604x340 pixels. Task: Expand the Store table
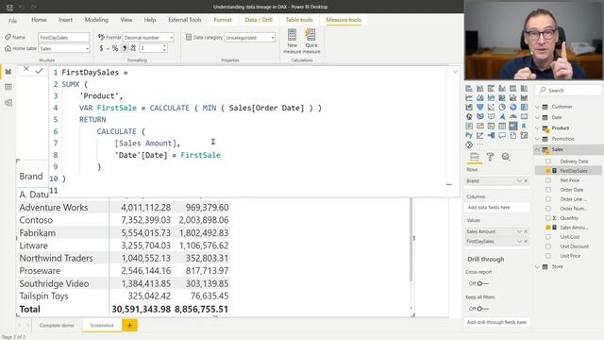coord(538,266)
